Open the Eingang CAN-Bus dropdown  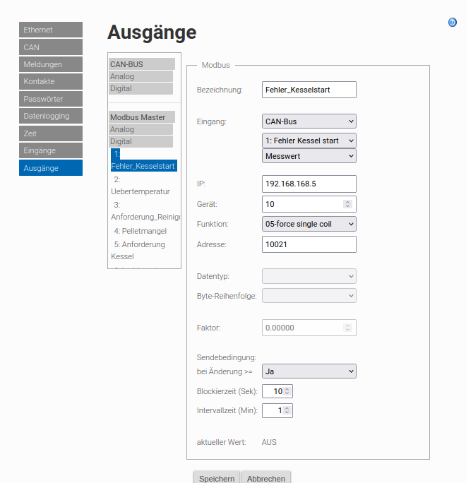pos(309,121)
